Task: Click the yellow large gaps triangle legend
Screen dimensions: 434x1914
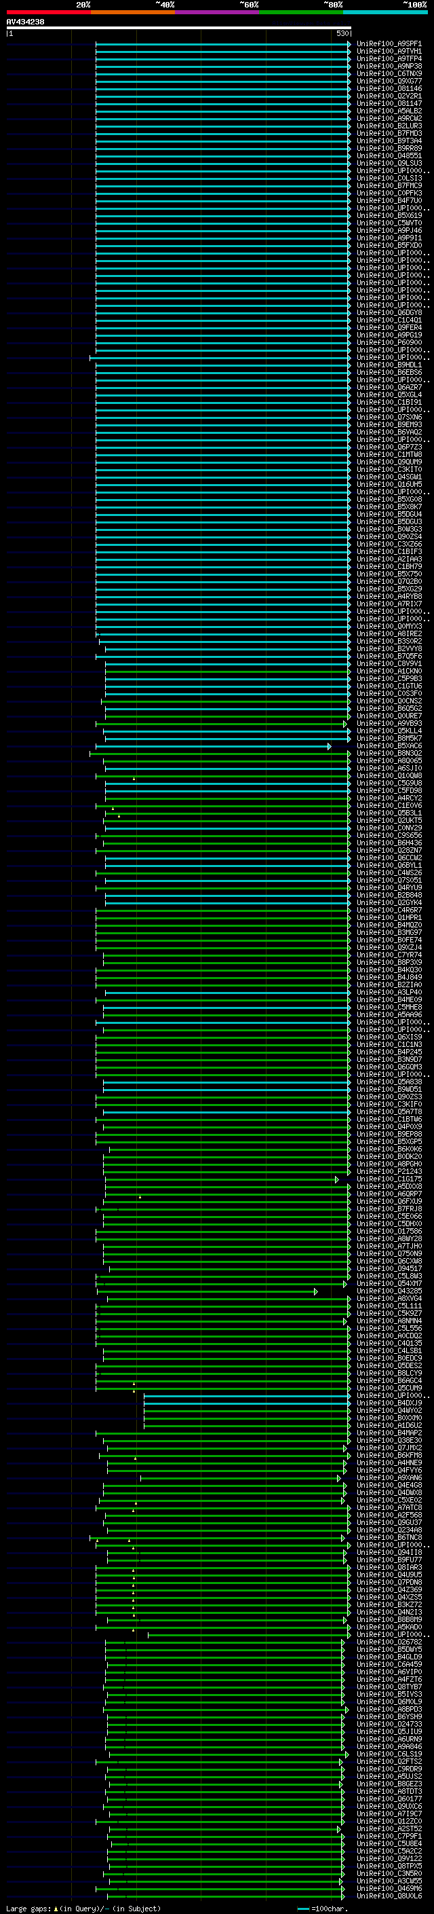Action: coord(56,1908)
